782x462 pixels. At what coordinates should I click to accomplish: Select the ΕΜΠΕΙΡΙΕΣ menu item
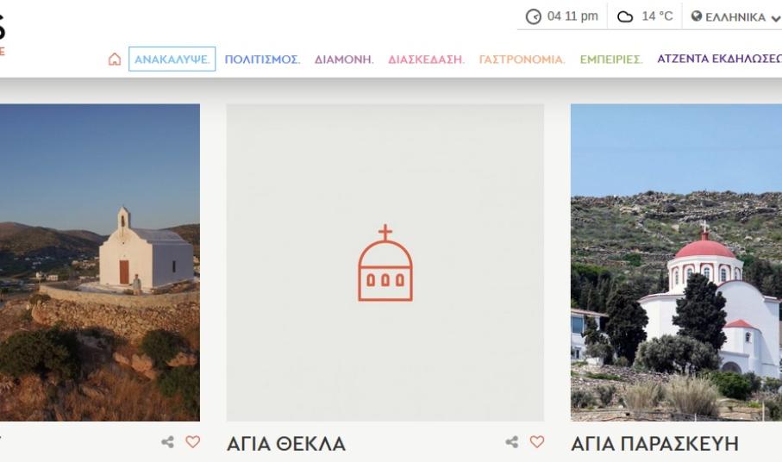pos(611,59)
